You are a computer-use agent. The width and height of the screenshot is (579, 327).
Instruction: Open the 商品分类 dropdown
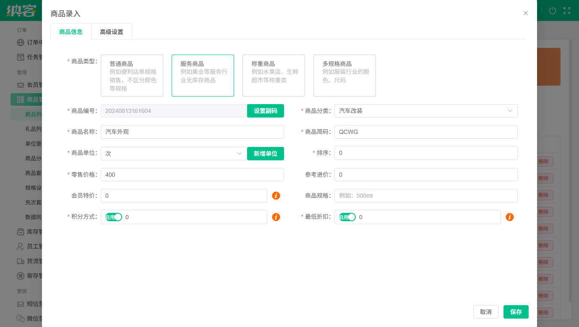426,111
